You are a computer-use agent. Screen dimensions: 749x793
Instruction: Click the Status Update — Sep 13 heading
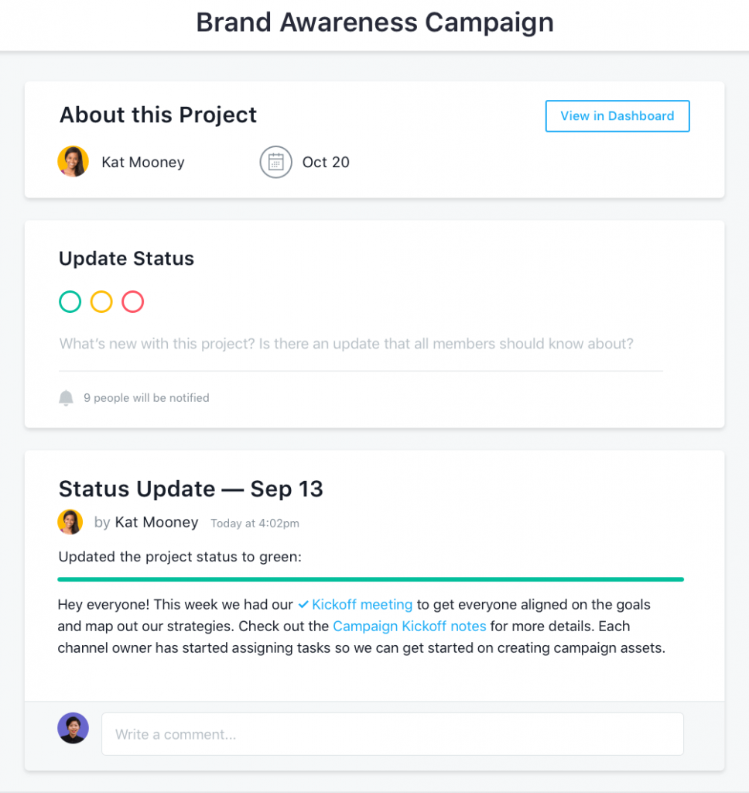191,489
